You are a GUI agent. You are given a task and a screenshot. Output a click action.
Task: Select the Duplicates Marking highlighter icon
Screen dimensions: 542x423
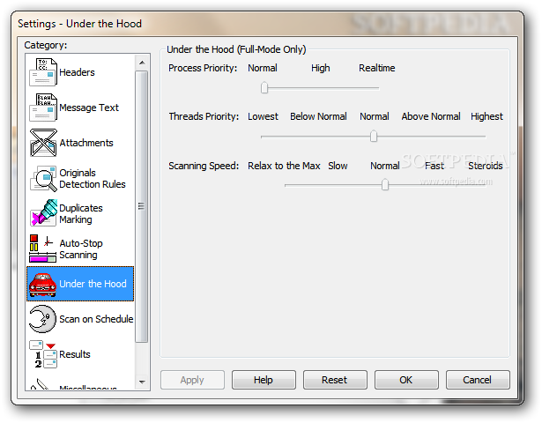[x=43, y=213]
